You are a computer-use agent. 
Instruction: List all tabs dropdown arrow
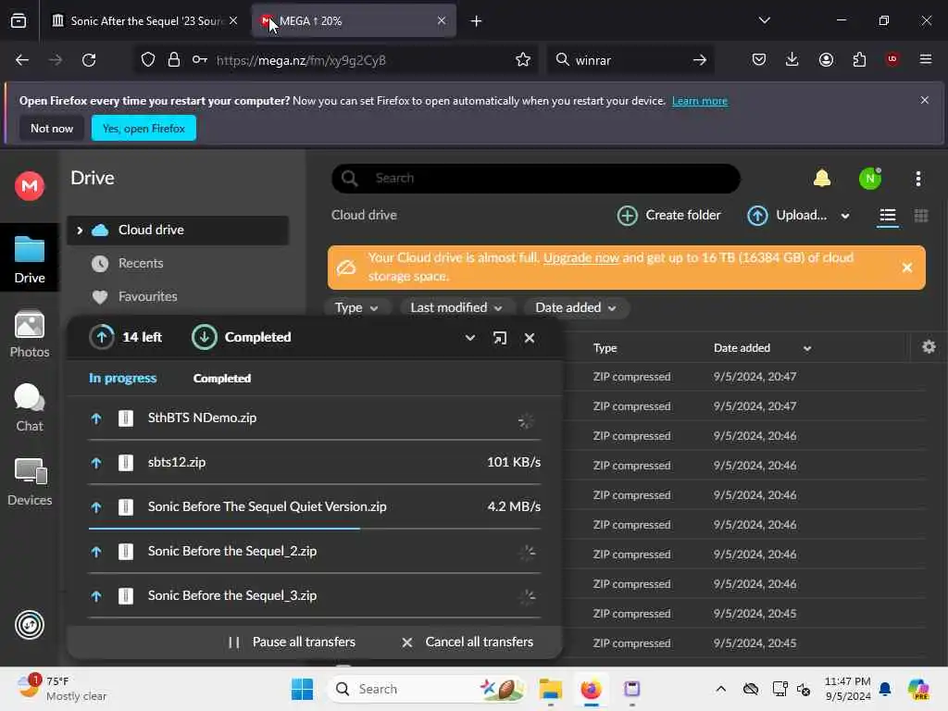point(764,20)
